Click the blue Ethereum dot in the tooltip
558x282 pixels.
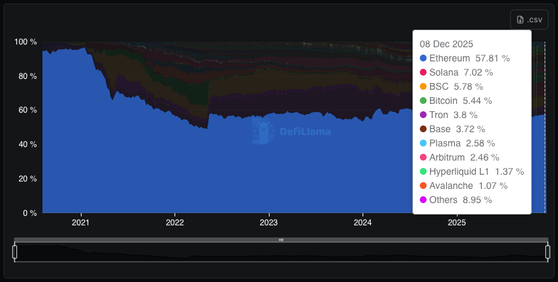423,59
